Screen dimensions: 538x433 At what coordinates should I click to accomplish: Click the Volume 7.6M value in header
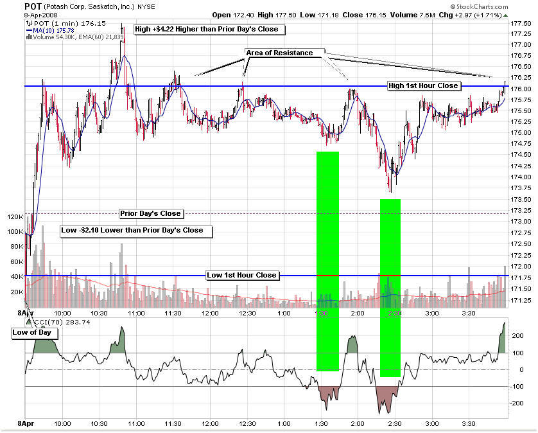412,15
